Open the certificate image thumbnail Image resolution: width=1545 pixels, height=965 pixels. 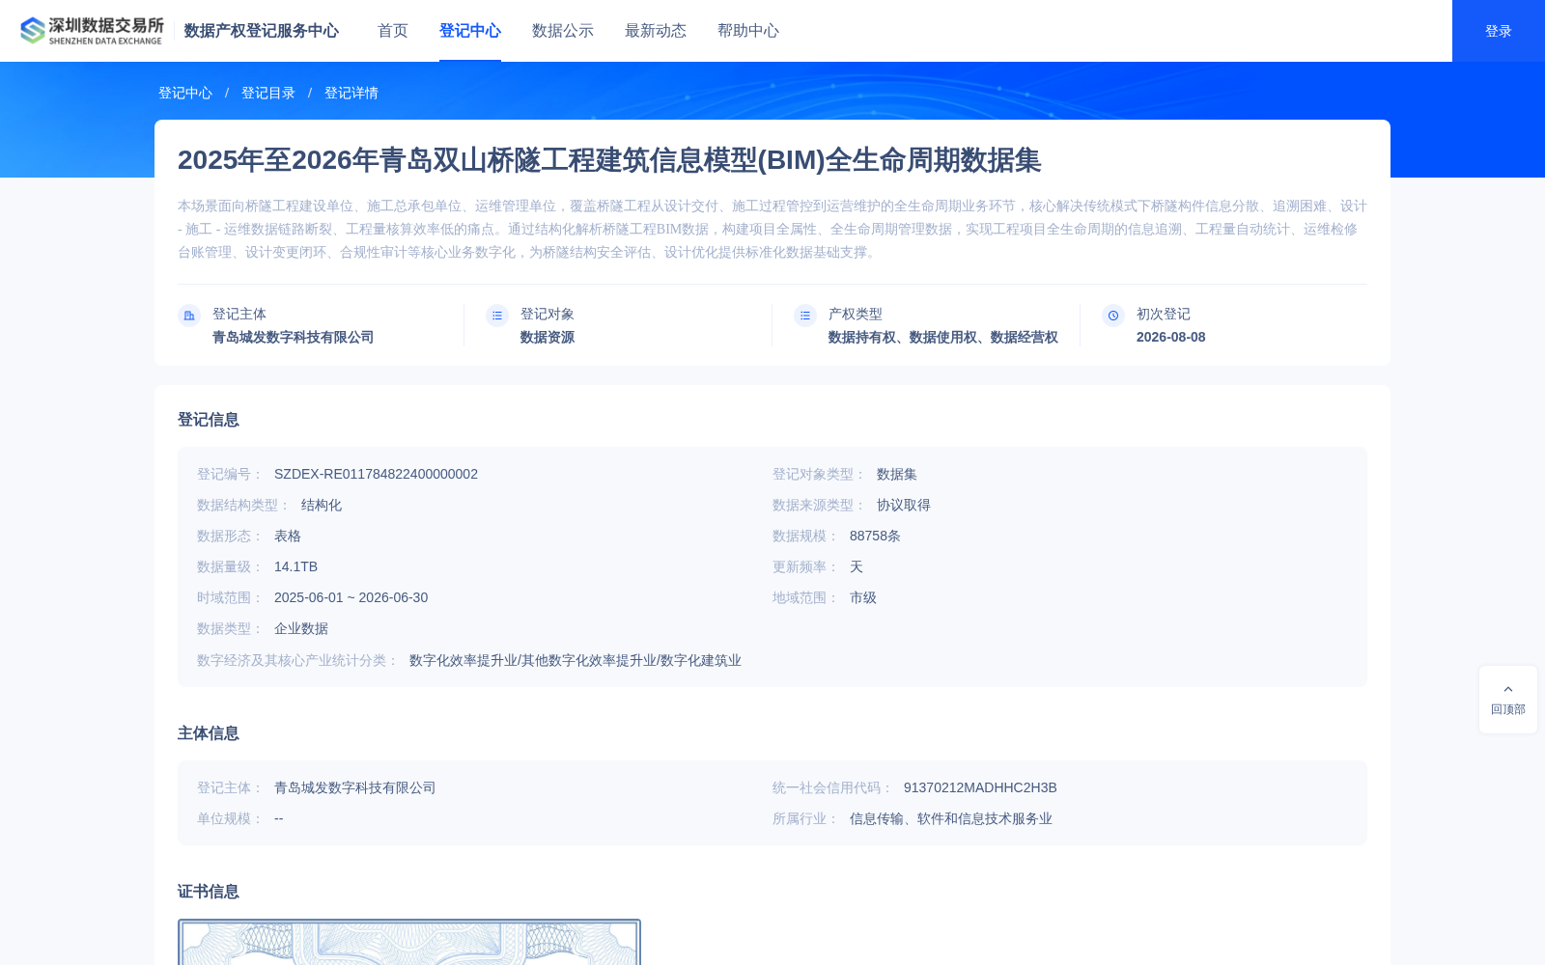click(x=409, y=942)
